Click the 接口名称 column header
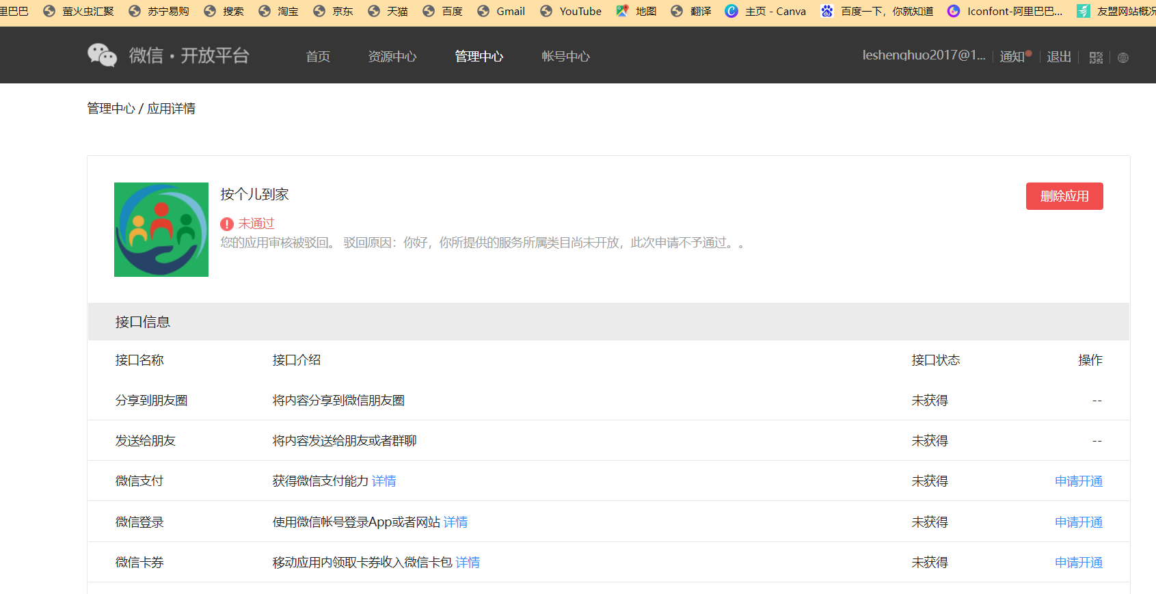 (139, 360)
